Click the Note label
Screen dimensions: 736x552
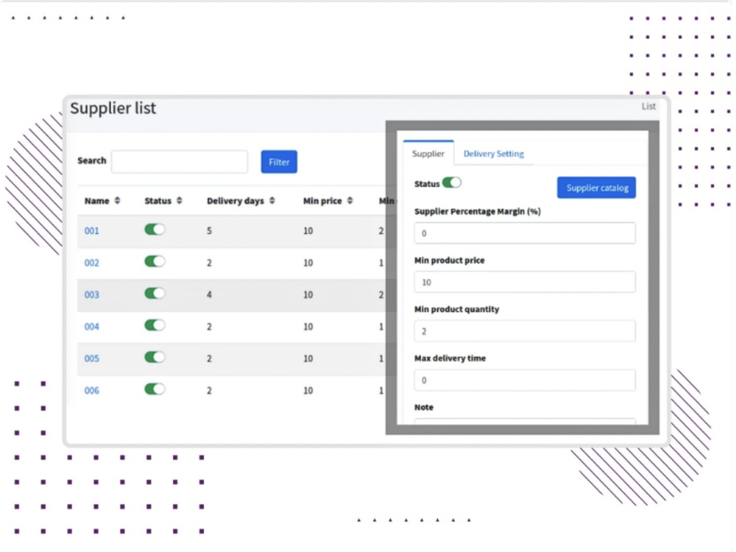[x=424, y=408]
